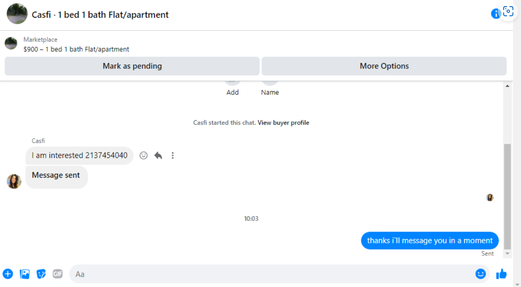Viewport: 521px width, 287px height.
Task: Click the chat scrollbar up arrow
Action: tap(507, 86)
